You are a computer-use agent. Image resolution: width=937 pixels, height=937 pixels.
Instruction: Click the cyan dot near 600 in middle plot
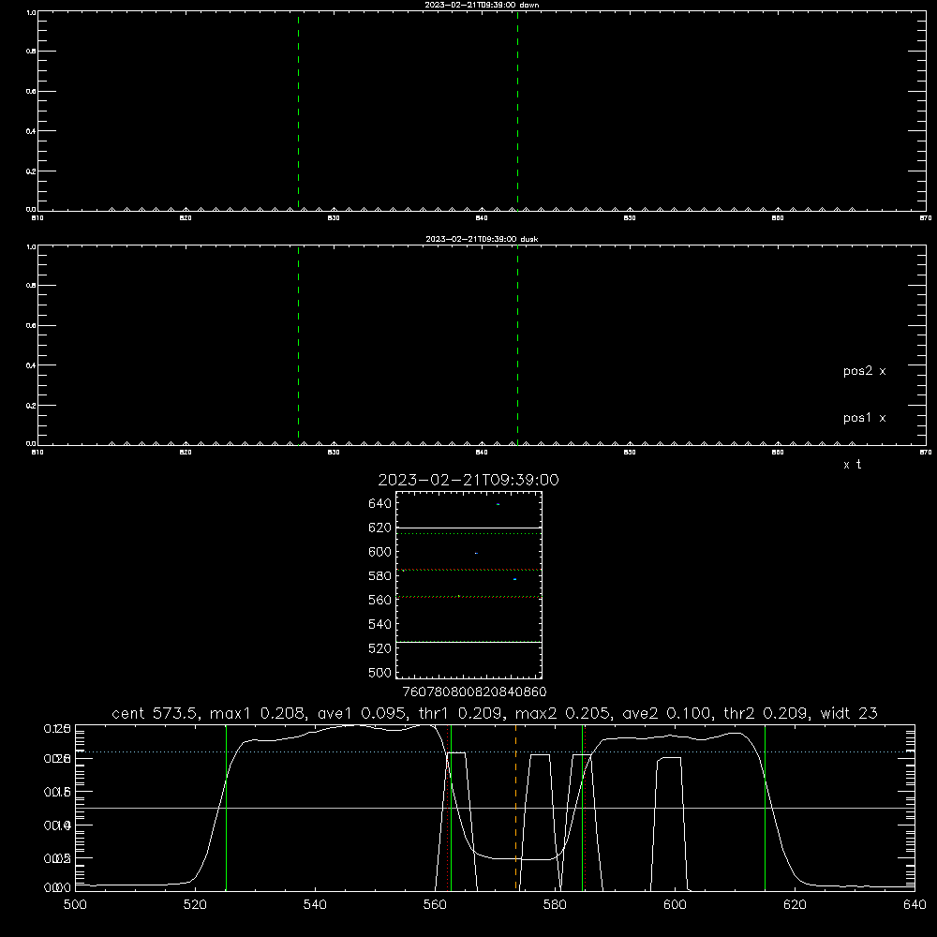coord(476,554)
